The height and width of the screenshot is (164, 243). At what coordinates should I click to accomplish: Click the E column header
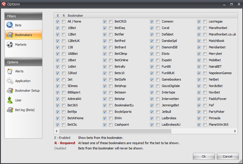click(x=58, y=16)
